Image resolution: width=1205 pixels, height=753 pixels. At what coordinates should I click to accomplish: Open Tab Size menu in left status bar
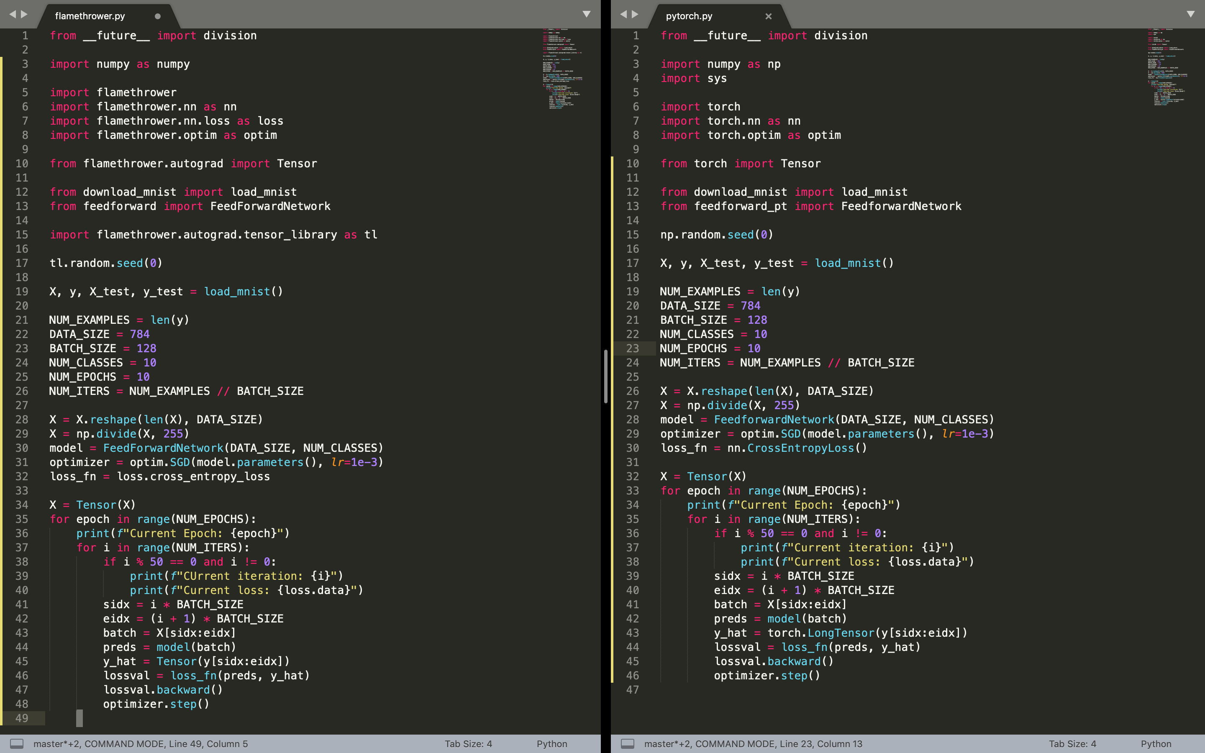[x=468, y=743]
